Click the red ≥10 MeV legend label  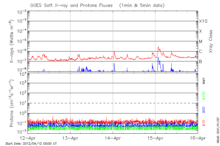point(204,122)
